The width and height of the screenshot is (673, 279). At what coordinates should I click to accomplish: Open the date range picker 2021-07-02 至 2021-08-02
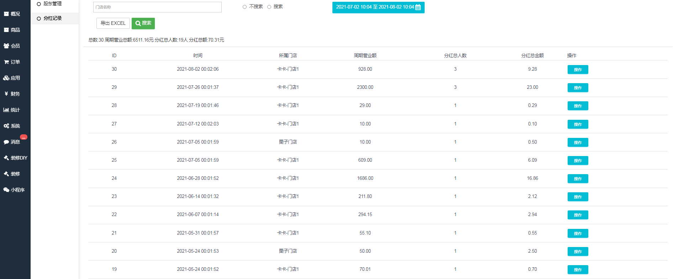click(378, 7)
